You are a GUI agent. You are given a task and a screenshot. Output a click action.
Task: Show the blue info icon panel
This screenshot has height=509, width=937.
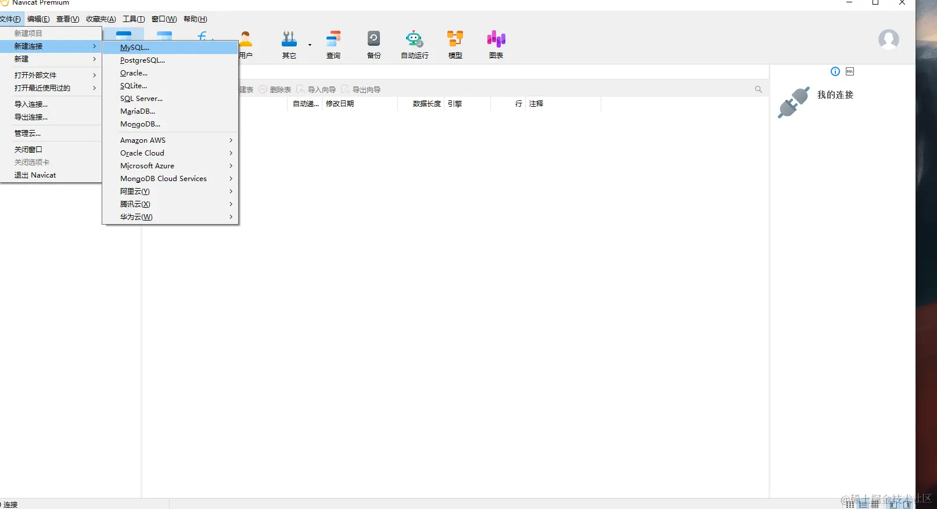[835, 71]
